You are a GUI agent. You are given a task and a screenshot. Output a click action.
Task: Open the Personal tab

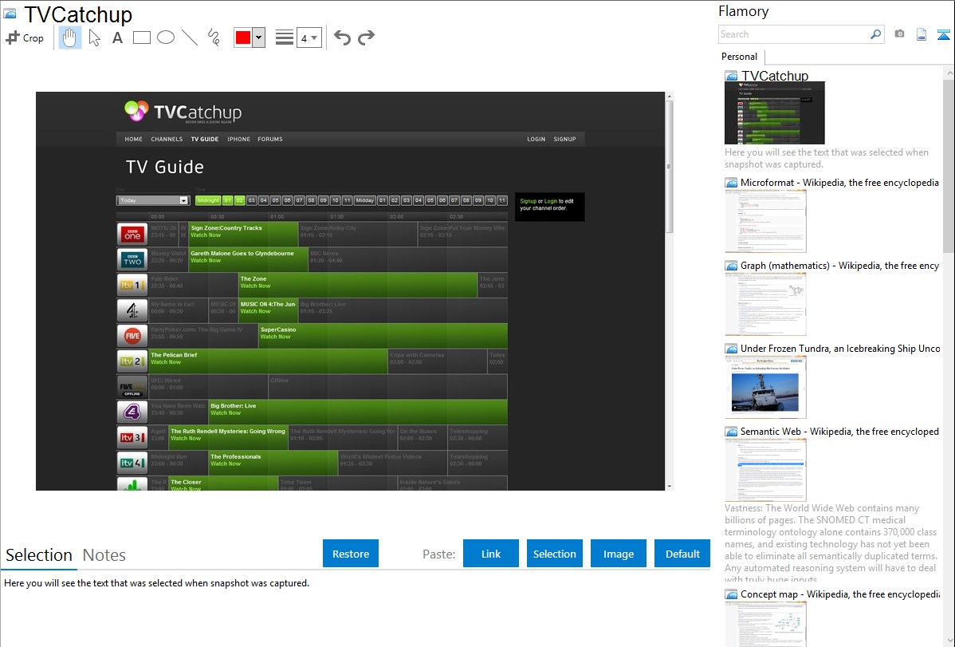point(739,57)
